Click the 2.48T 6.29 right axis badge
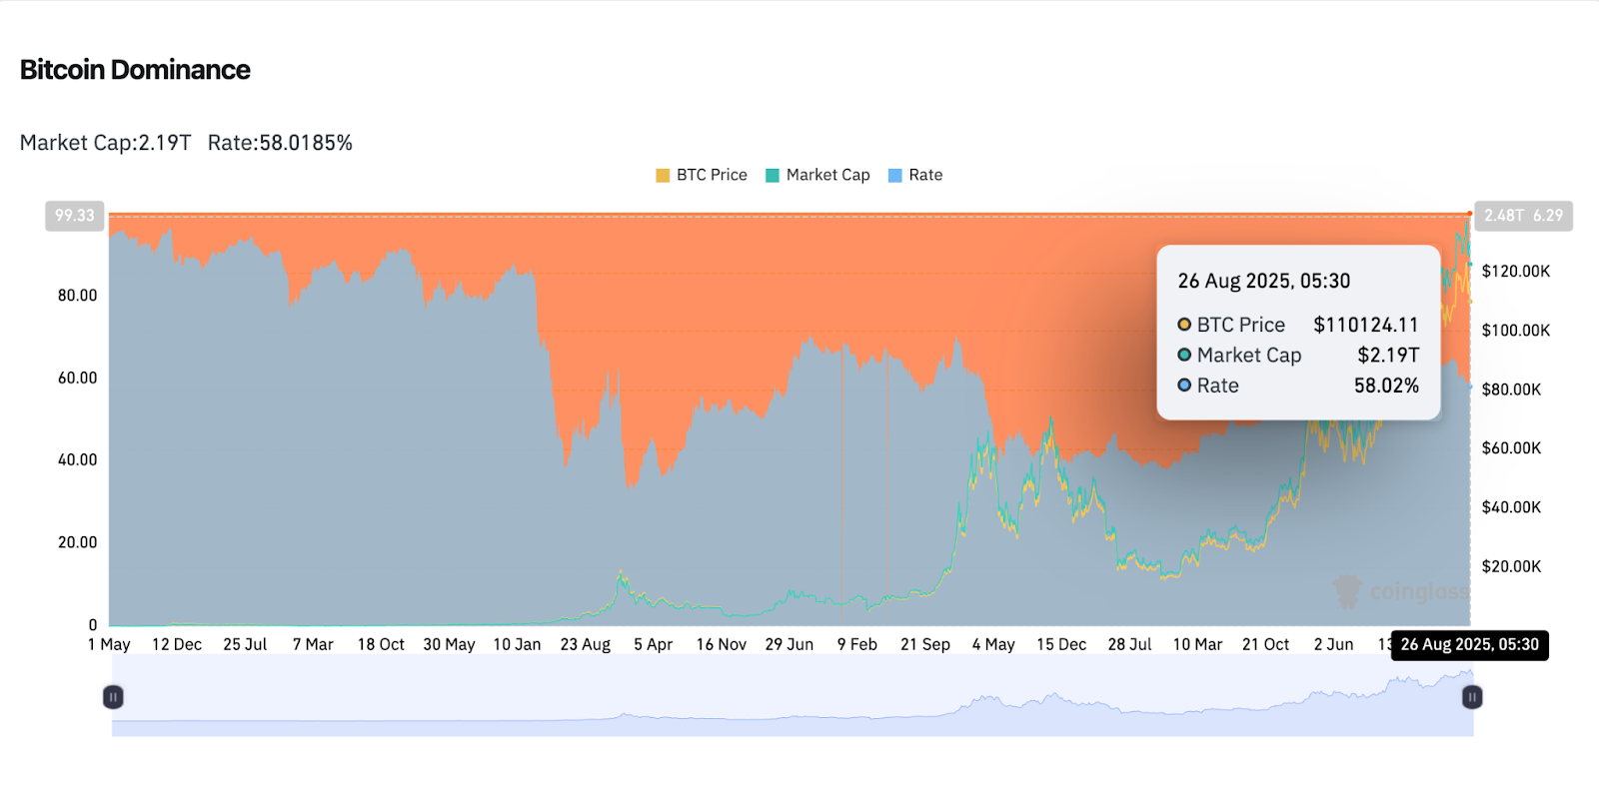The width and height of the screenshot is (1599, 793). click(1523, 216)
